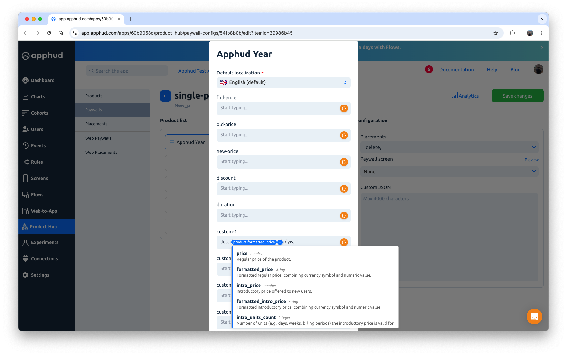Select price variable from suggestion list
567x355 pixels.
point(315,256)
